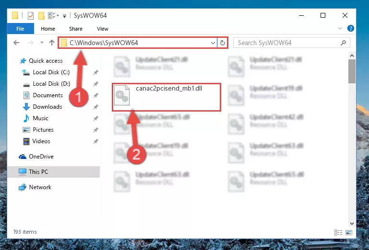The image size is (369, 250).
Task: Open Local Disk (C:) in sidebar
Action: pos(51,72)
